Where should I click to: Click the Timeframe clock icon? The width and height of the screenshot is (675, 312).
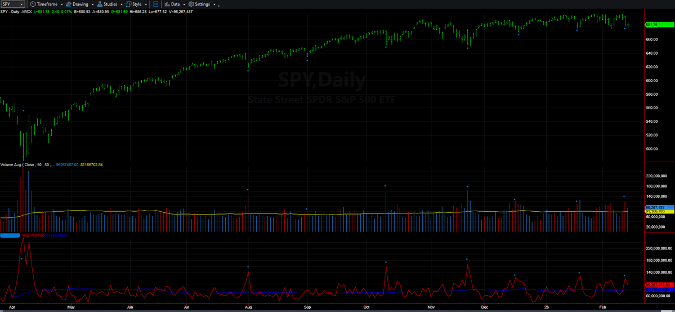[33, 4]
